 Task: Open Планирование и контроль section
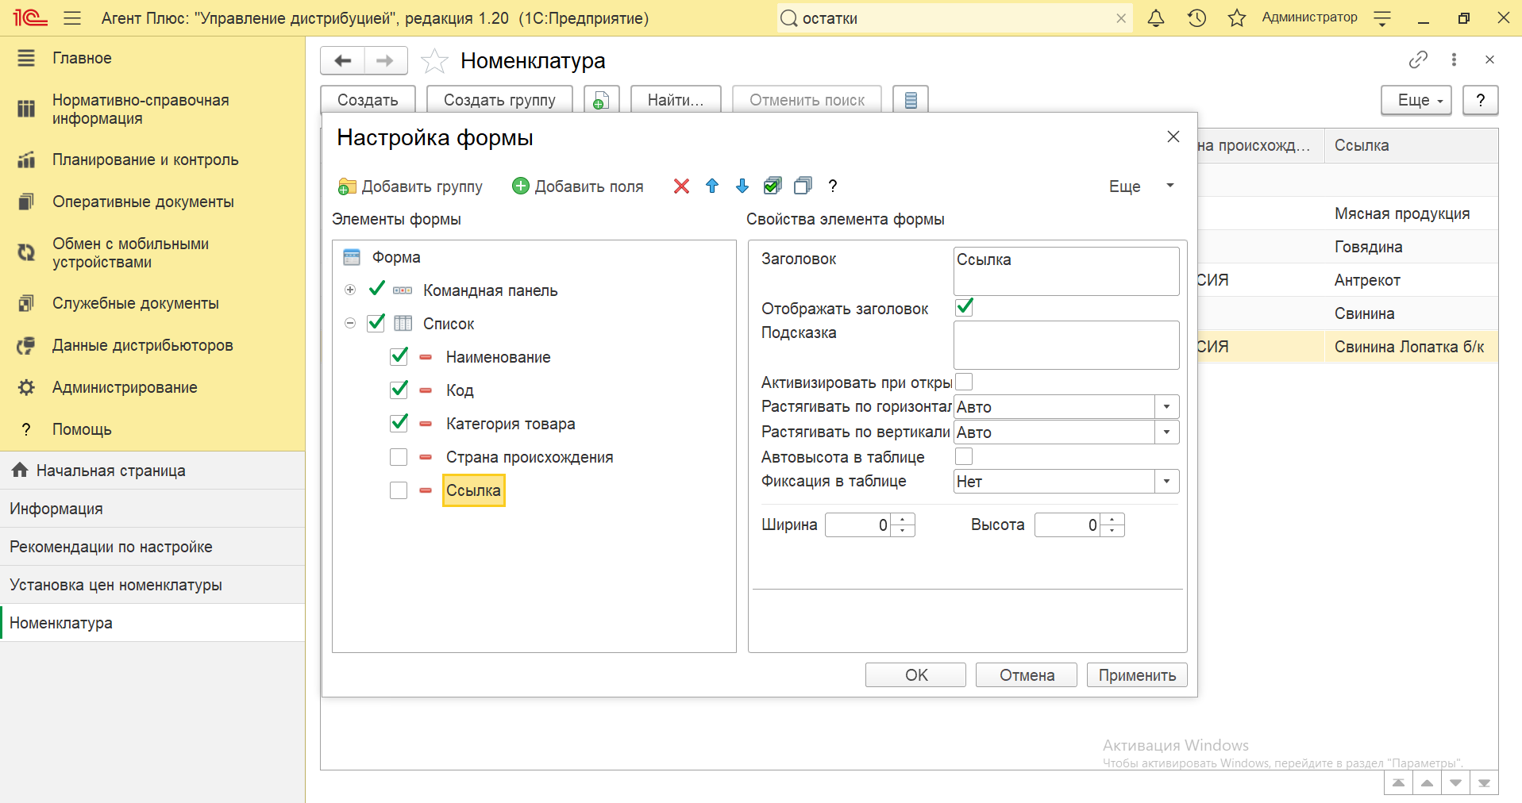[x=145, y=159]
